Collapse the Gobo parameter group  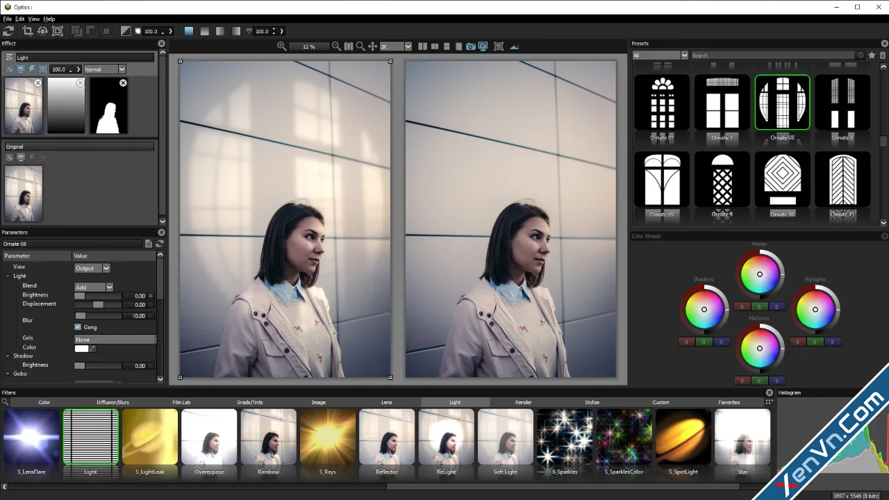tap(8, 374)
